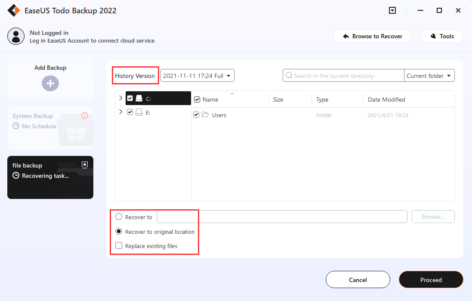Minimize the EaseUS window
Image resolution: width=472 pixels, height=301 pixels.
click(420, 10)
